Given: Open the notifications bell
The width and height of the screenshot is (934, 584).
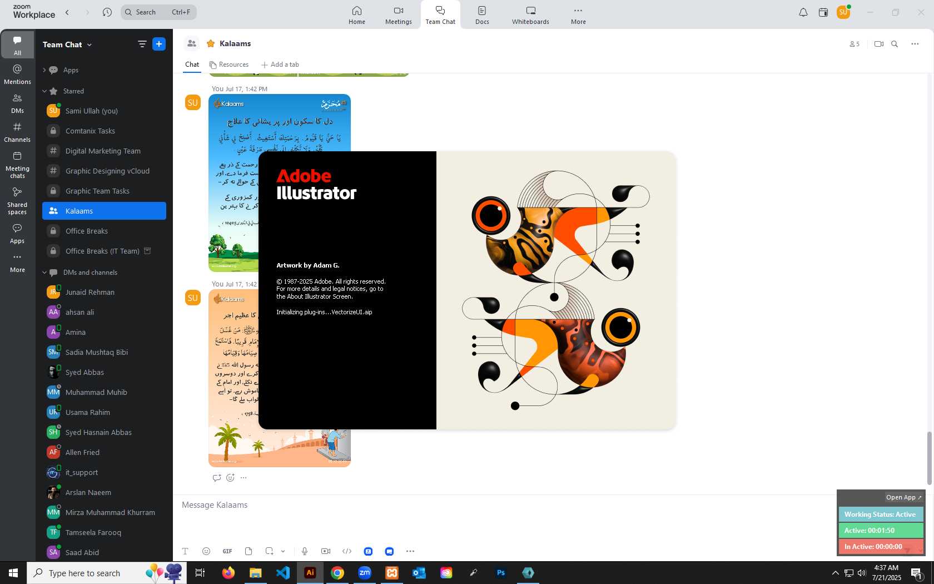Looking at the screenshot, I should click(803, 12).
